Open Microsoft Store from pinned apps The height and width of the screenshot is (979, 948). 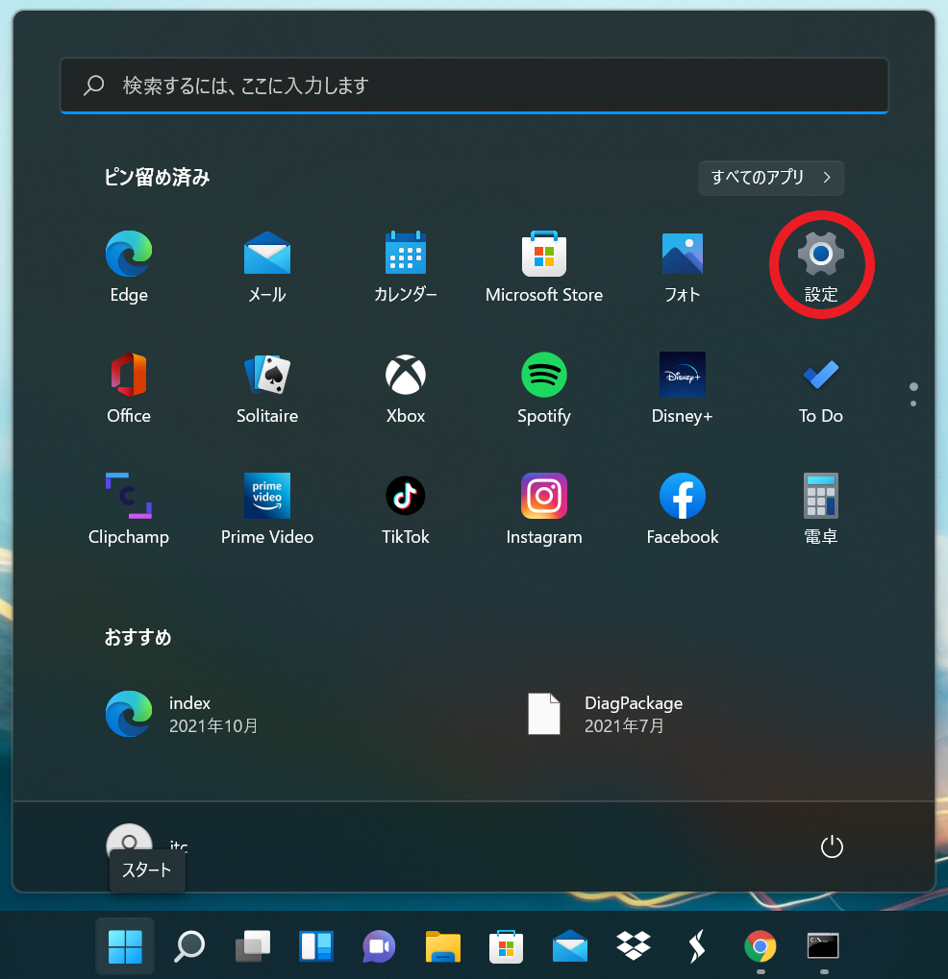click(x=543, y=266)
